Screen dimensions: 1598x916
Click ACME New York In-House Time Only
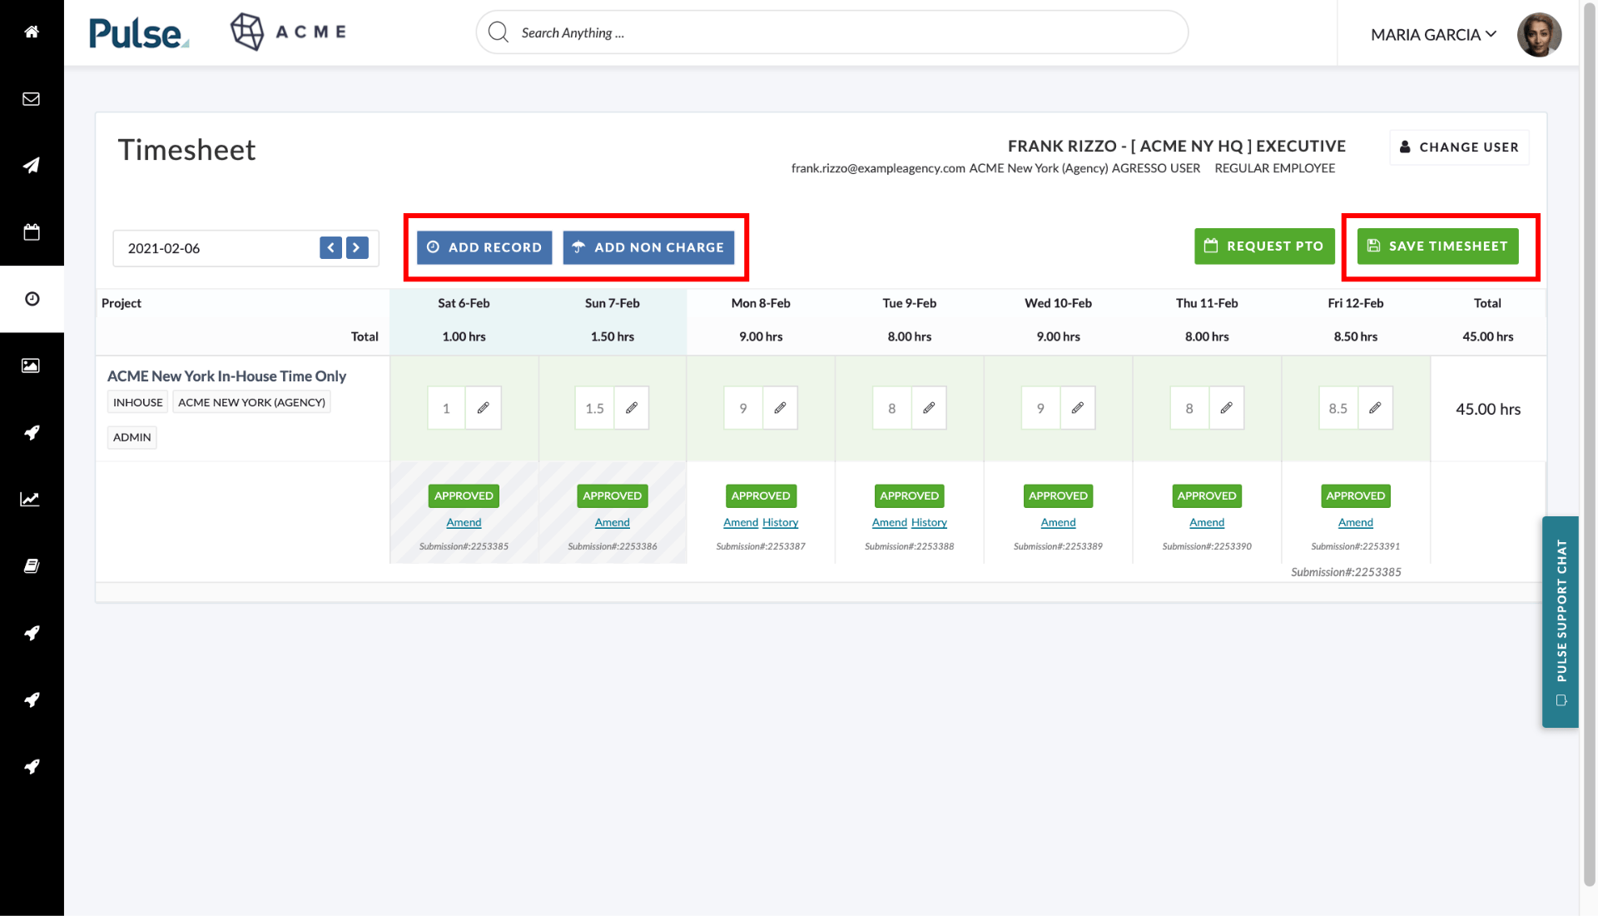[x=226, y=376]
